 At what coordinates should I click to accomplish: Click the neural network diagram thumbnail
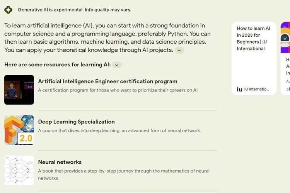coord(19,171)
